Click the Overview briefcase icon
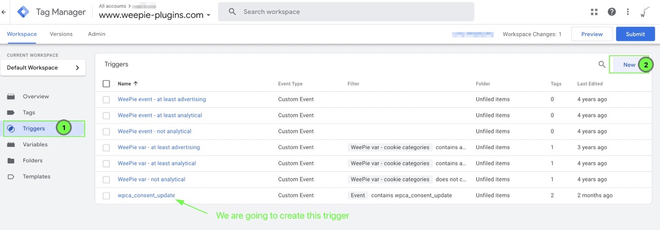Image resolution: width=660 pixels, height=230 pixels. point(11,96)
